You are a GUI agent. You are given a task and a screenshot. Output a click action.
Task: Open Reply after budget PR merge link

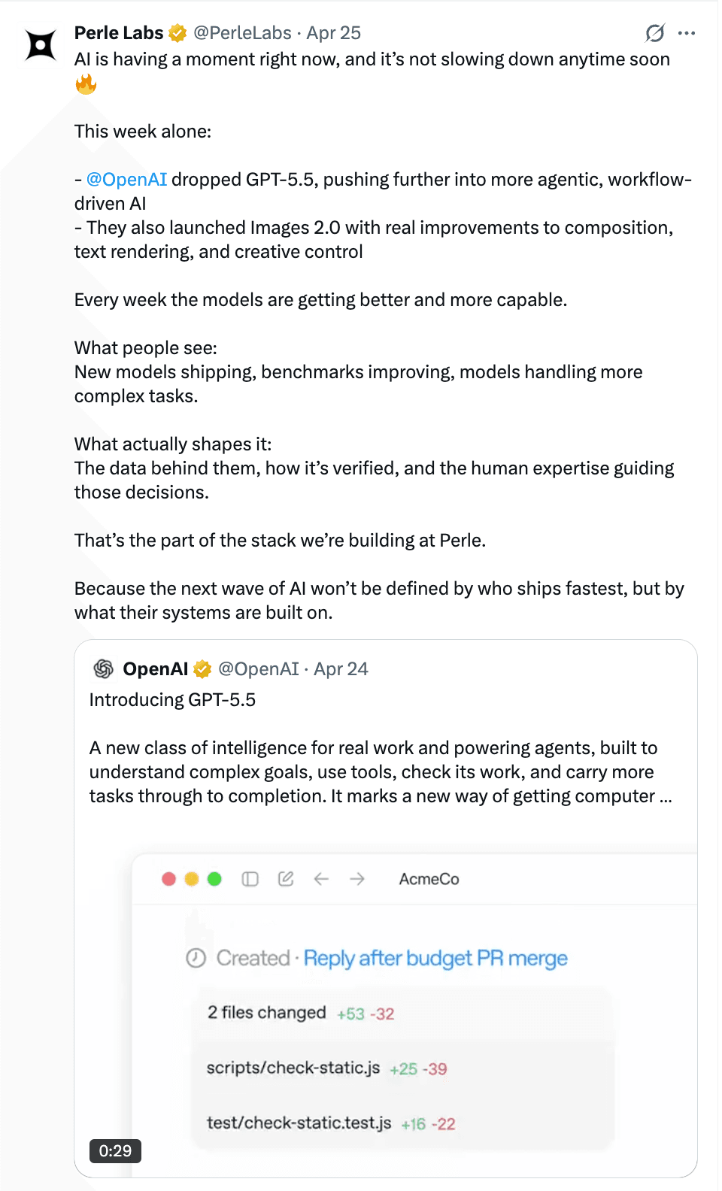tap(435, 959)
